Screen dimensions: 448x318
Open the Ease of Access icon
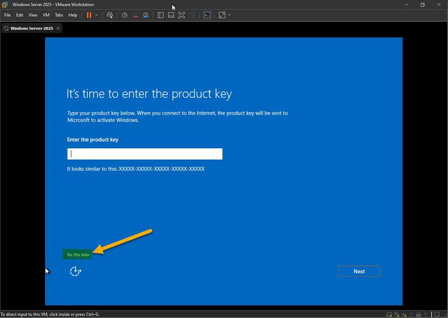pos(76,271)
